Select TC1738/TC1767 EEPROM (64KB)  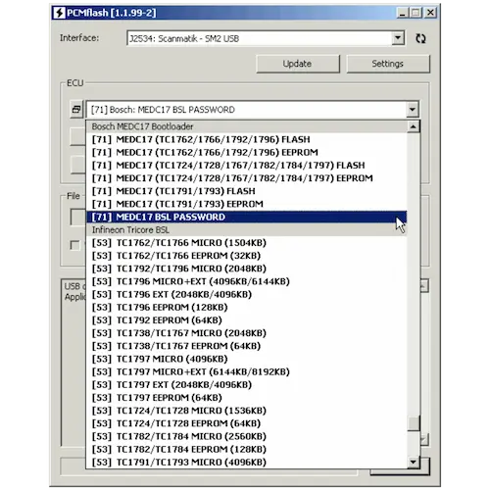pos(246,346)
